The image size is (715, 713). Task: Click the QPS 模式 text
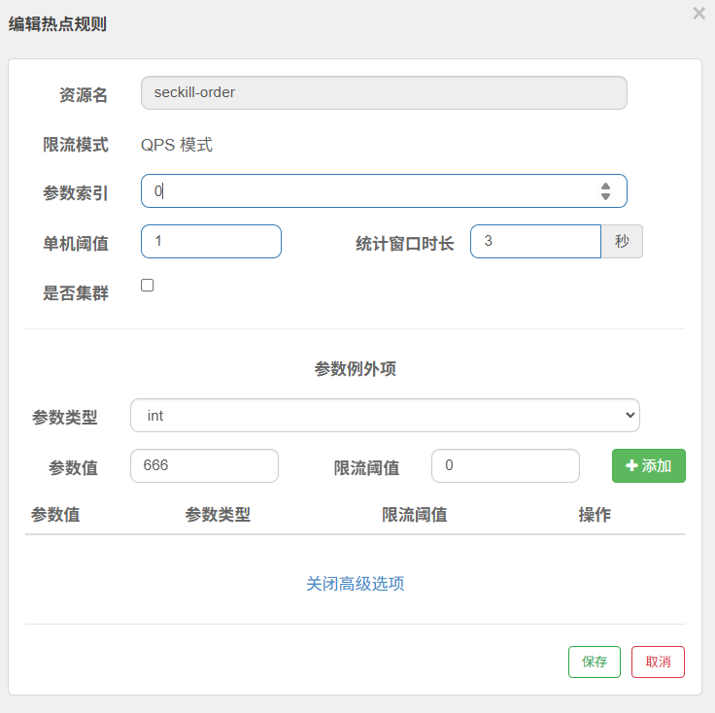(177, 145)
